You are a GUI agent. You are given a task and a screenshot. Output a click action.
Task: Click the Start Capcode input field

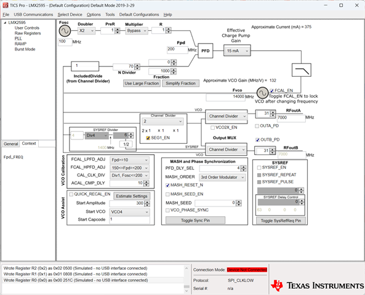pos(130,220)
